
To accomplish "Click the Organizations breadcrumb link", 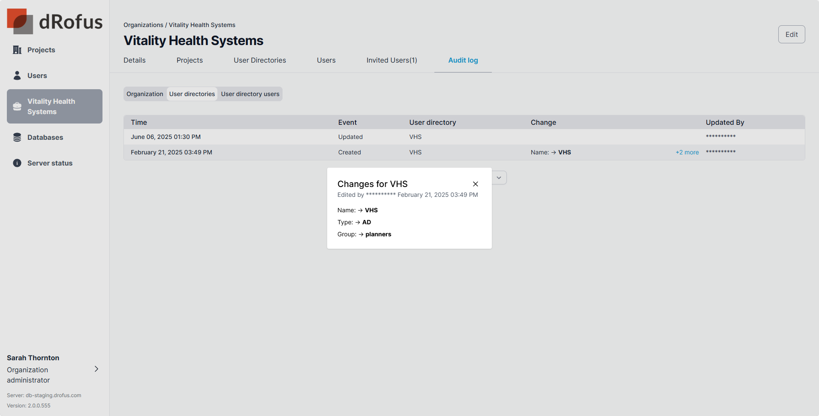I will (x=143, y=25).
